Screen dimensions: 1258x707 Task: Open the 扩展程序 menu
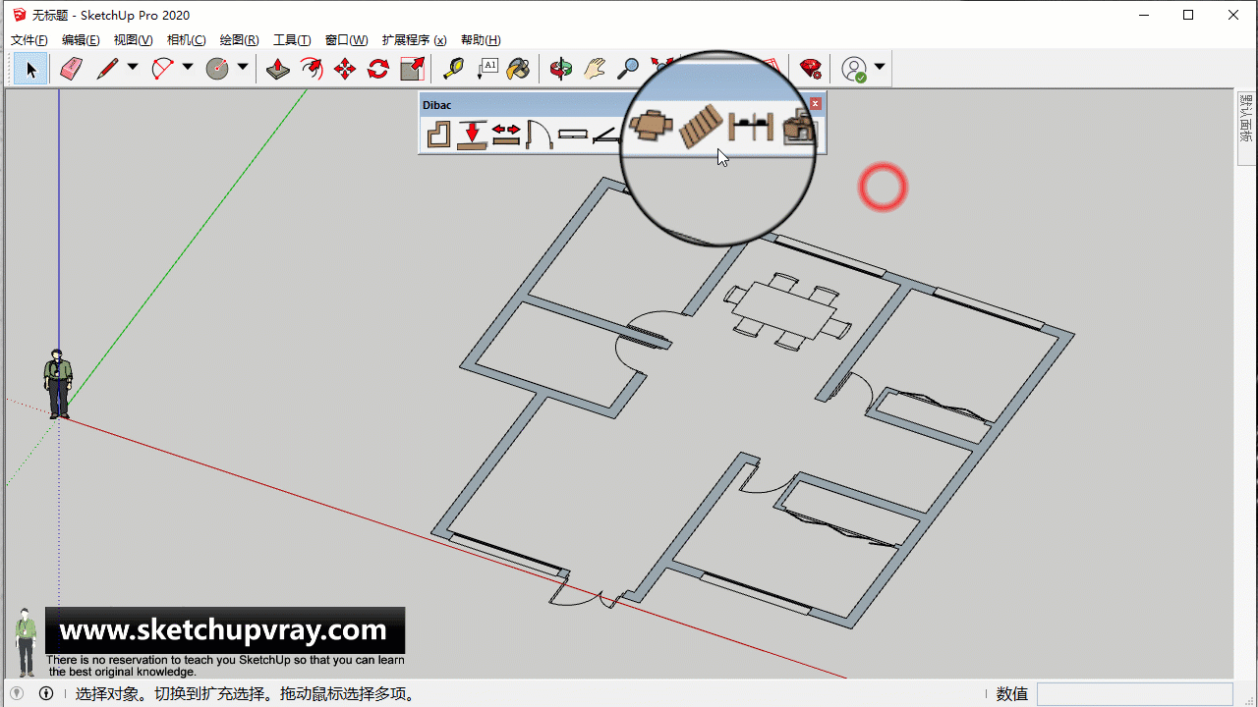coord(414,40)
